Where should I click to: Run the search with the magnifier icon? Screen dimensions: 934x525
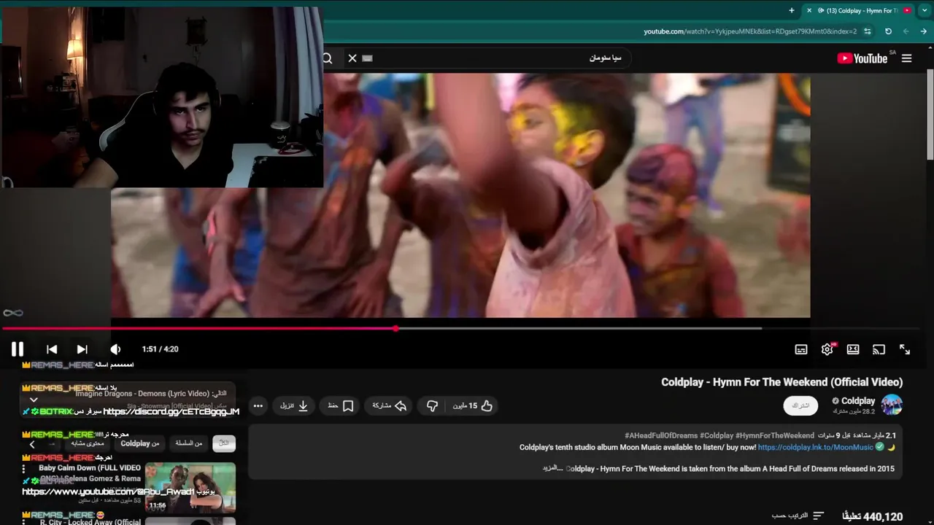328,58
